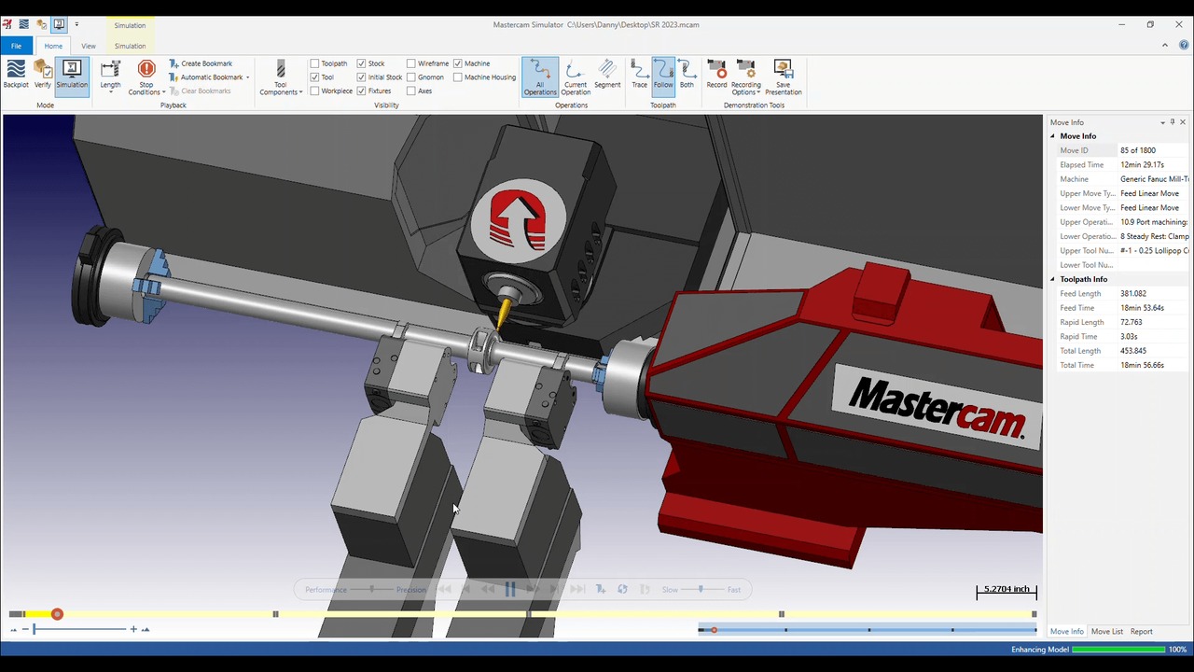Image resolution: width=1194 pixels, height=672 pixels.
Task: Switch to Backplot mode
Action: (16, 74)
